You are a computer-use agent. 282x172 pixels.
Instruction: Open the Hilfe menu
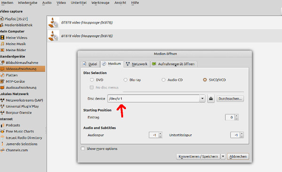point(135,3)
